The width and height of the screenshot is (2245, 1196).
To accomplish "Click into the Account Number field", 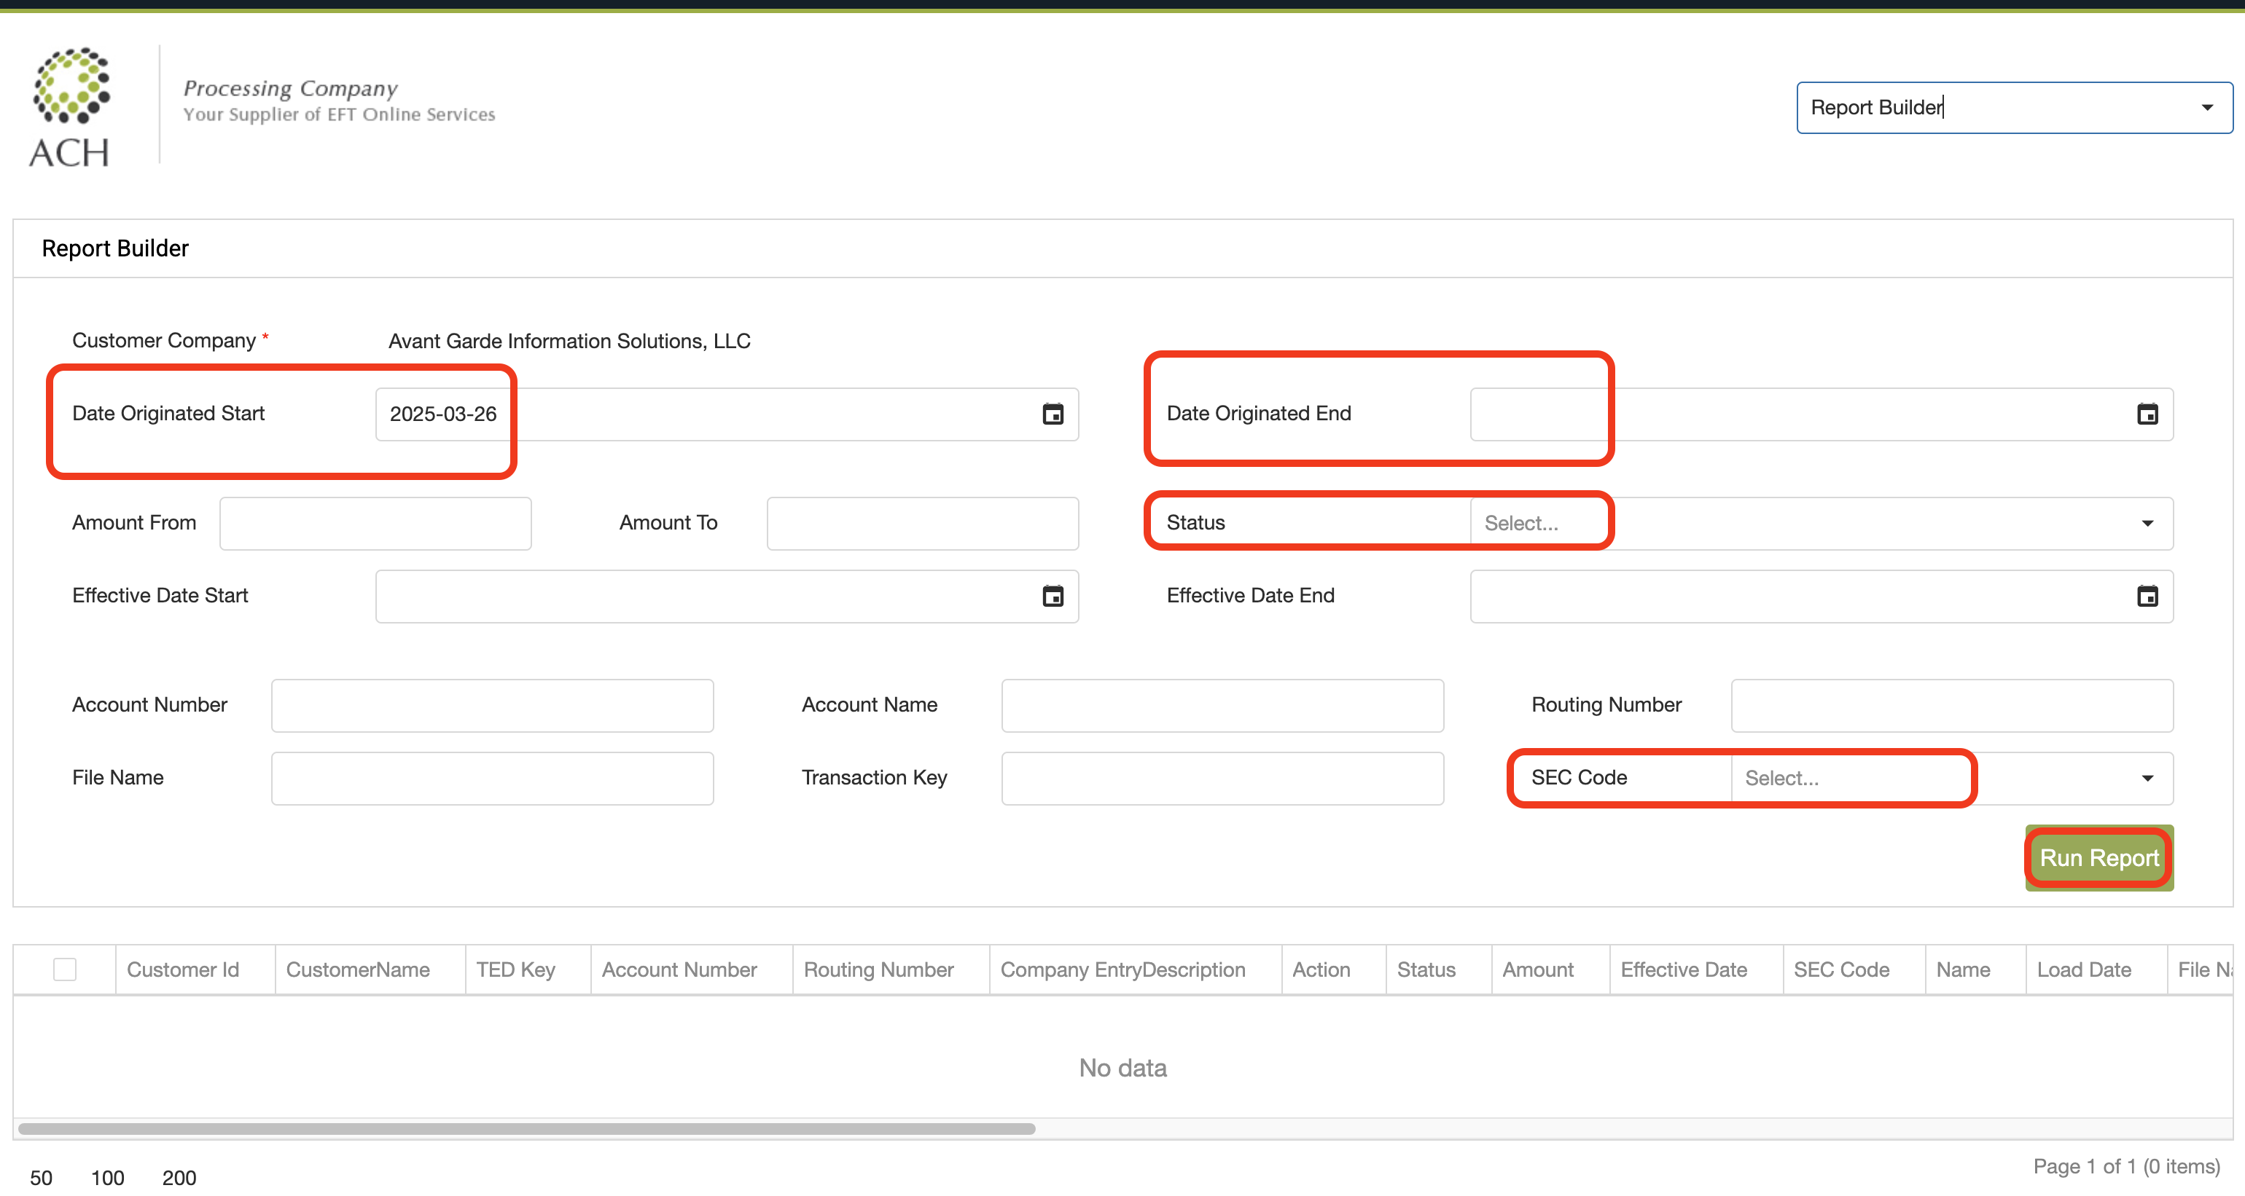I will coord(491,705).
